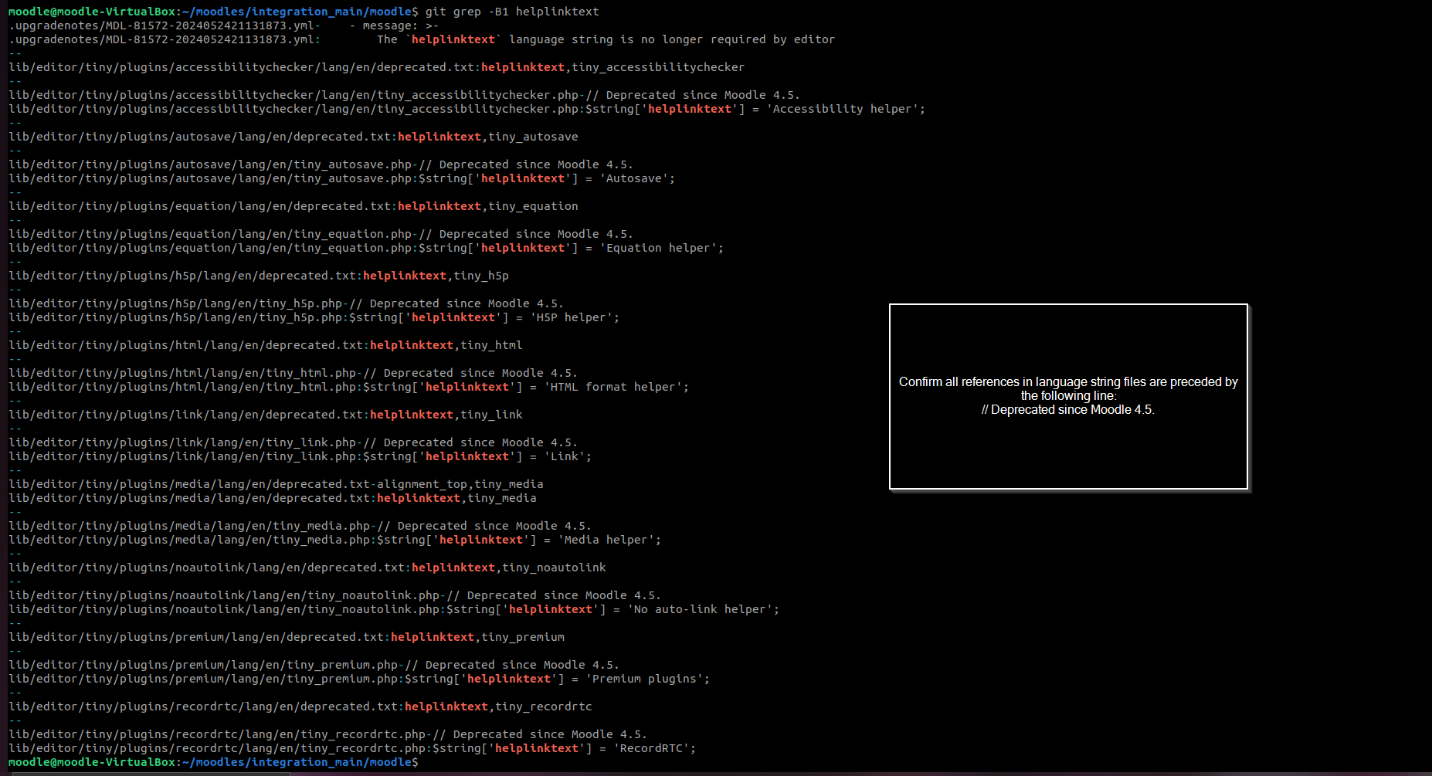Click the 'Premium plugins' string line
1432x776 pixels.
tap(359, 679)
